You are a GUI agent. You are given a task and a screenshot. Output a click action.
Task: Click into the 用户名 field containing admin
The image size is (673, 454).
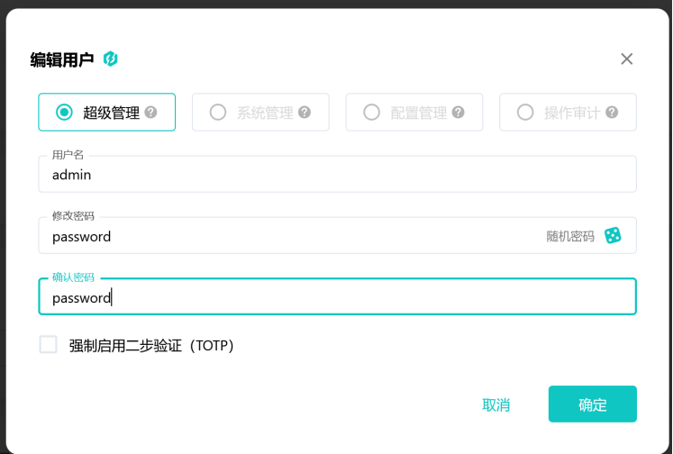coord(337,174)
